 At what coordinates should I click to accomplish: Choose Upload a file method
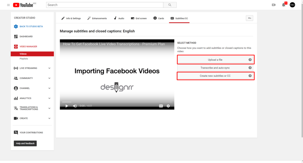point(215,60)
